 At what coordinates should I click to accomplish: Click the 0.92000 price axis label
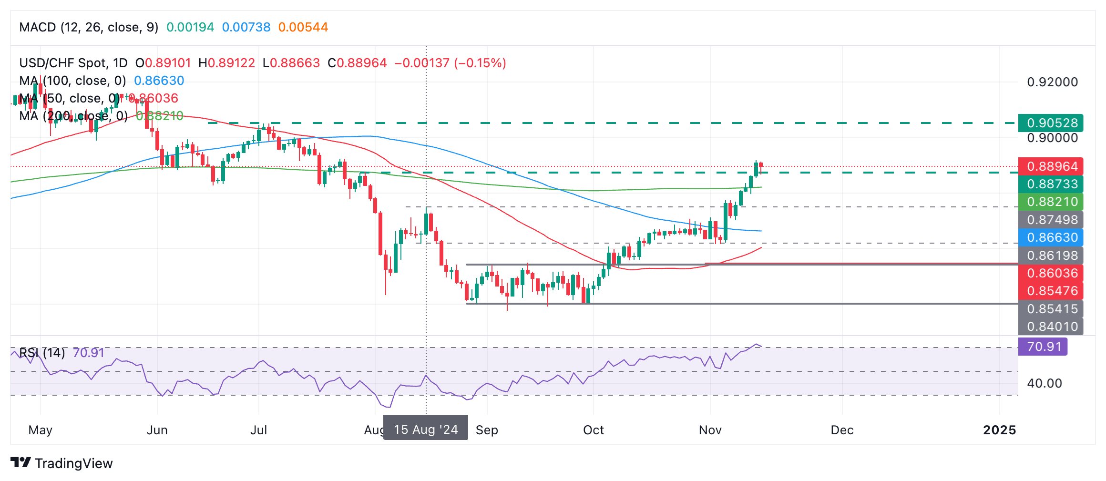pos(1052,82)
